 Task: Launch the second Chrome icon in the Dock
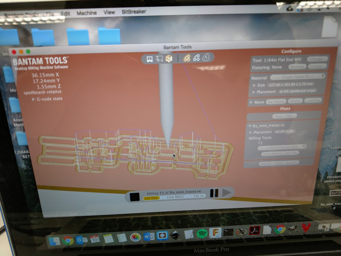coord(280,229)
